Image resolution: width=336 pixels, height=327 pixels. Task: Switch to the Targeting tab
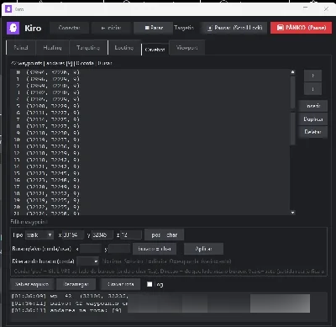coord(88,48)
